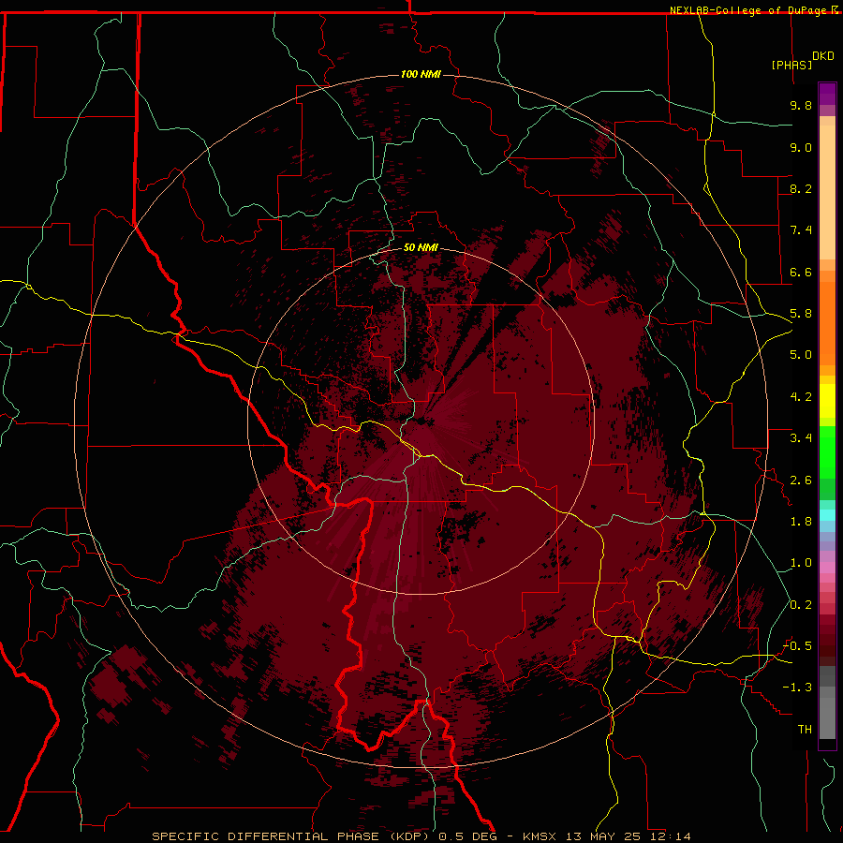Click the 2.6 value on the scale
The image size is (843, 843).
[801, 481]
